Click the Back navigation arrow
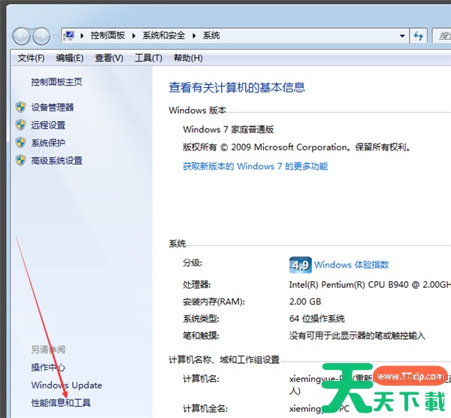 pos(21,36)
